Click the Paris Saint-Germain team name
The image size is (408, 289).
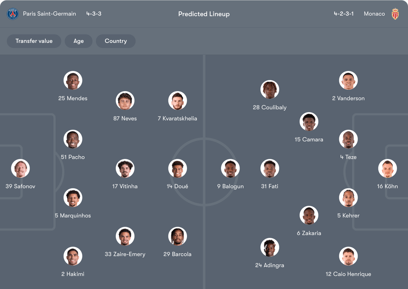tap(50, 14)
